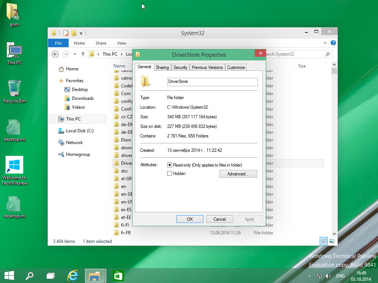Screen dimensions: 378x283
Task: Click the Up arrow navigation button
Action: pos(83,54)
